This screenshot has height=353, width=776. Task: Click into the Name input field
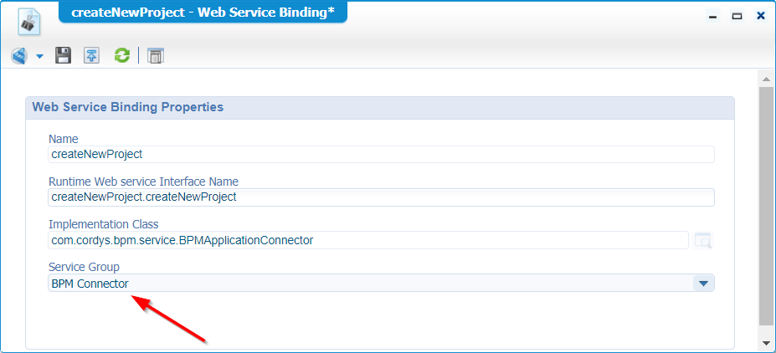[381, 154]
